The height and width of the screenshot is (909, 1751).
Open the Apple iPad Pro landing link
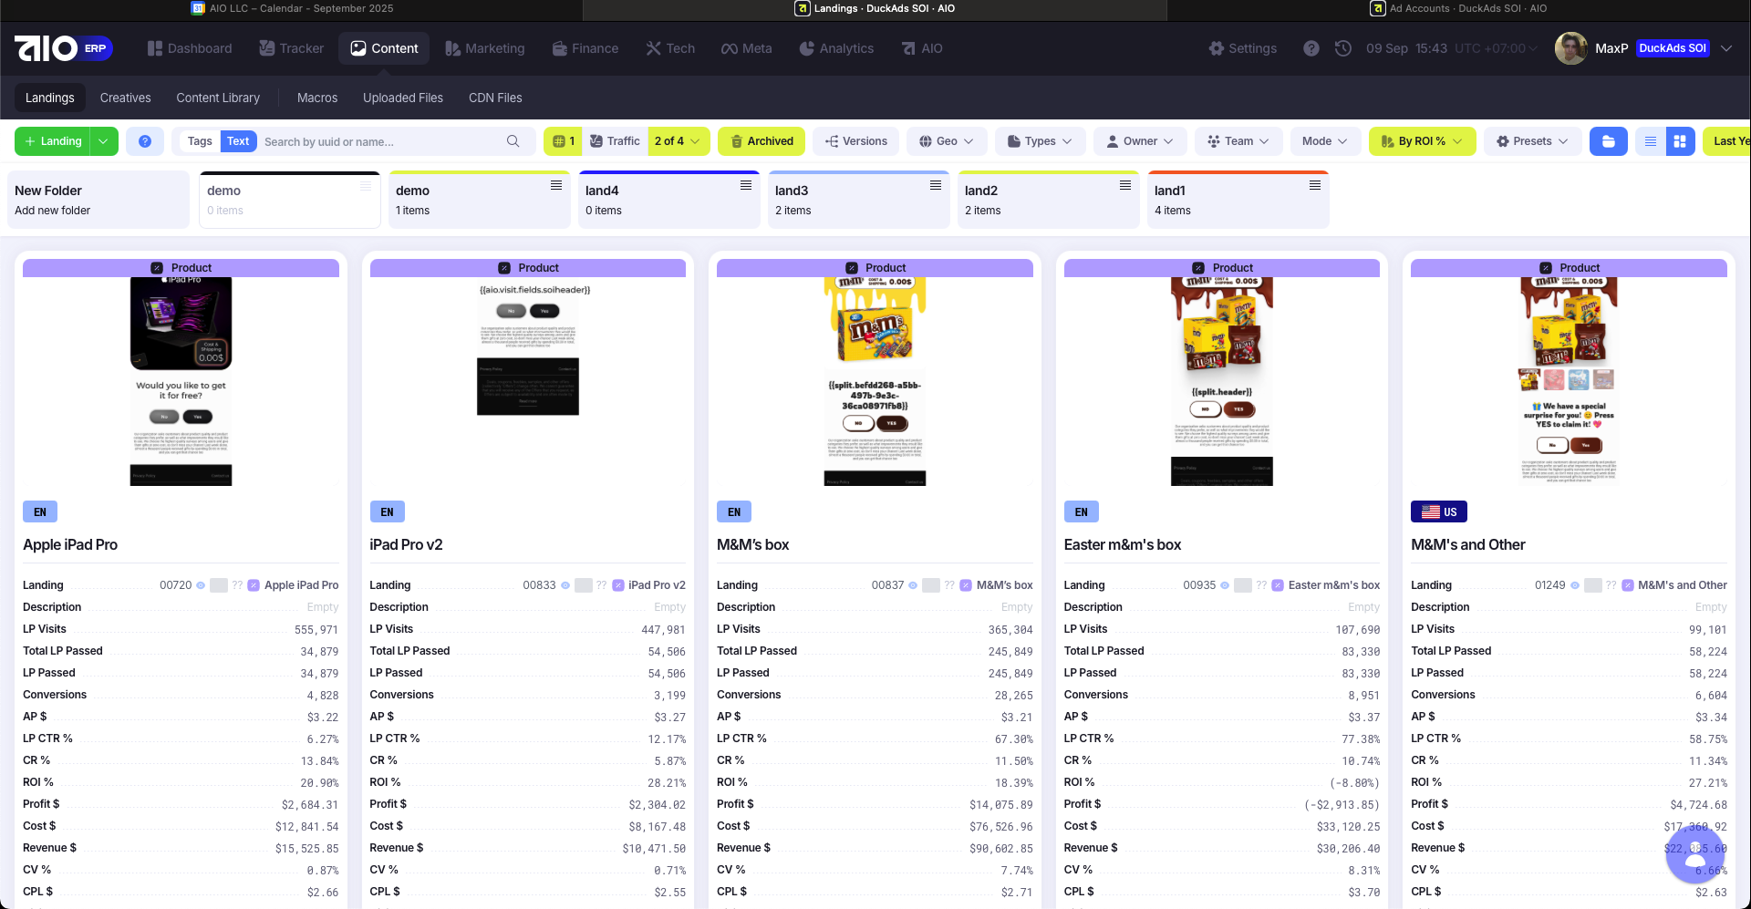click(x=301, y=585)
